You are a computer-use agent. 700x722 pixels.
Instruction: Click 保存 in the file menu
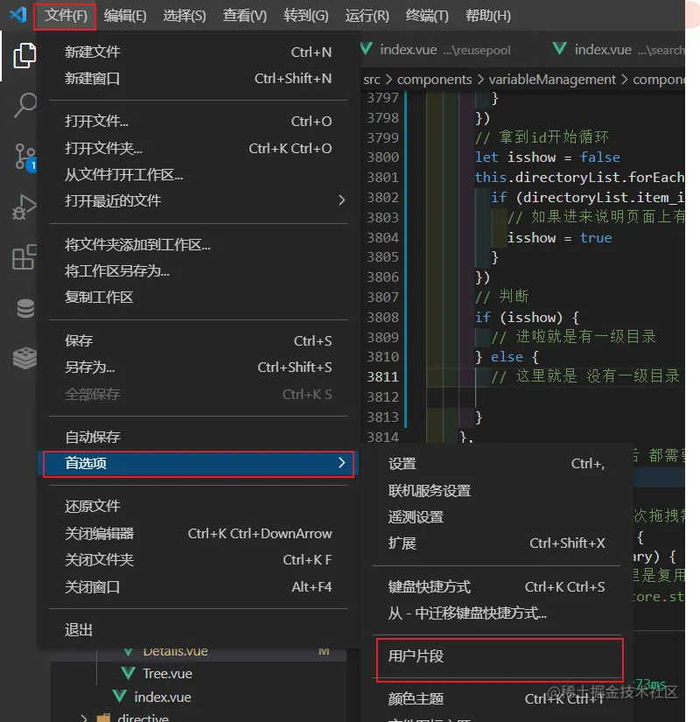click(198, 340)
